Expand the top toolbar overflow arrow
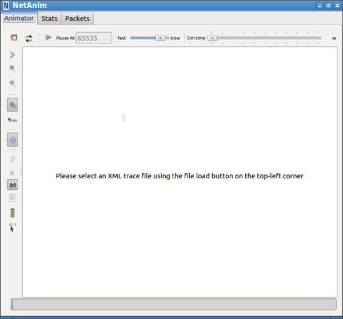 [333, 38]
